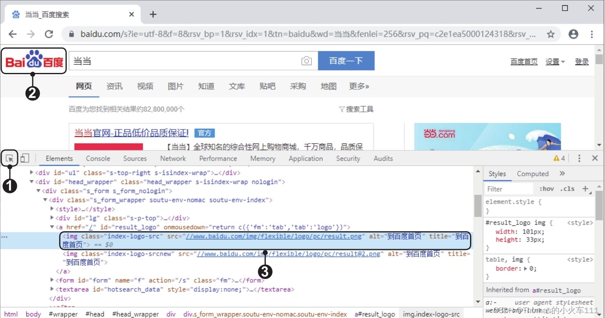Activate the DevTools inspect element picker

[x=10, y=158]
